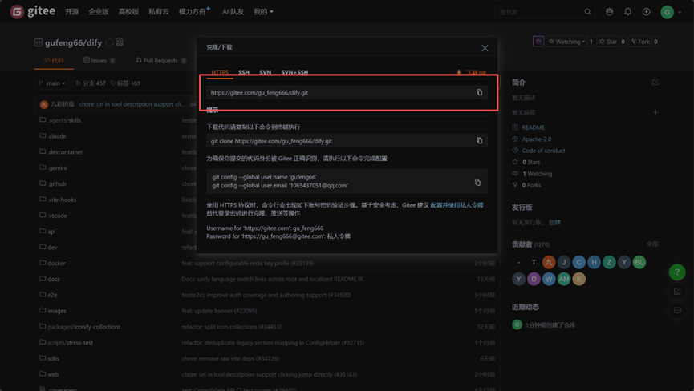Switch to the SSH tab
This screenshot has height=391, width=694.
[244, 72]
